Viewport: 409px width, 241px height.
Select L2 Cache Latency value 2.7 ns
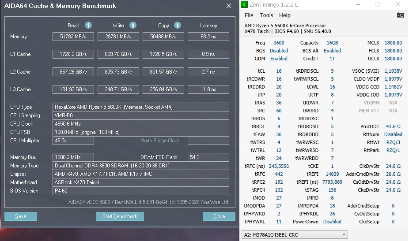click(208, 71)
